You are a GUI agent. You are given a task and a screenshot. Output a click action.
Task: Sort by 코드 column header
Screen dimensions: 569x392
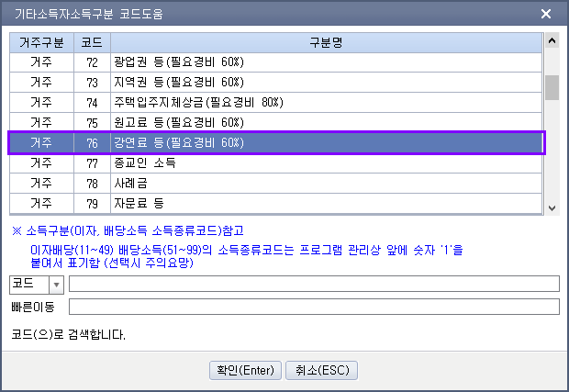tap(92, 43)
